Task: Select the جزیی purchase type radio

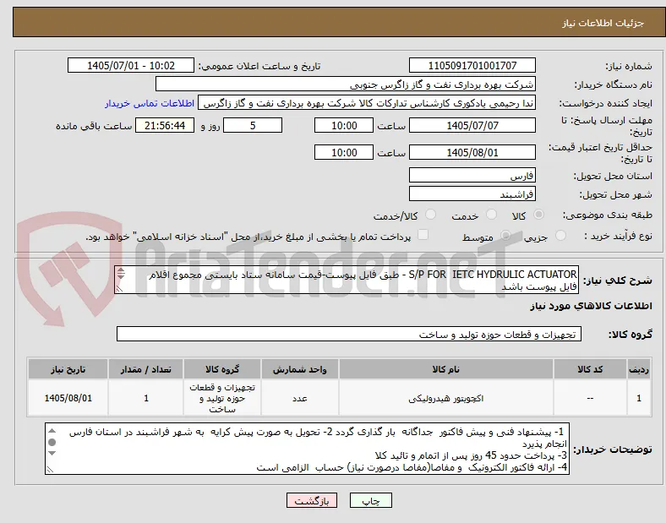Action: [x=560, y=236]
